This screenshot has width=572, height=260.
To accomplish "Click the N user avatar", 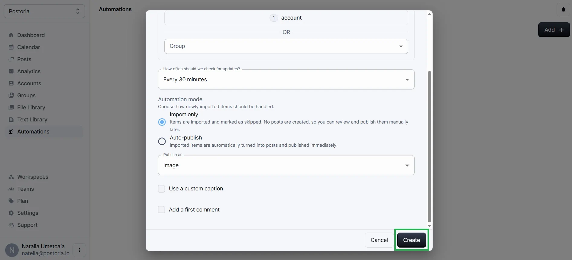I will pyautogui.click(x=12, y=250).
